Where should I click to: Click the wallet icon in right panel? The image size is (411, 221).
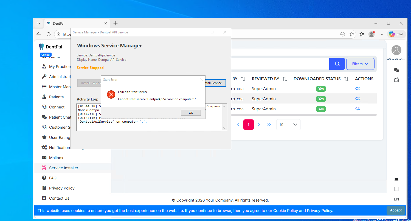coord(396,80)
